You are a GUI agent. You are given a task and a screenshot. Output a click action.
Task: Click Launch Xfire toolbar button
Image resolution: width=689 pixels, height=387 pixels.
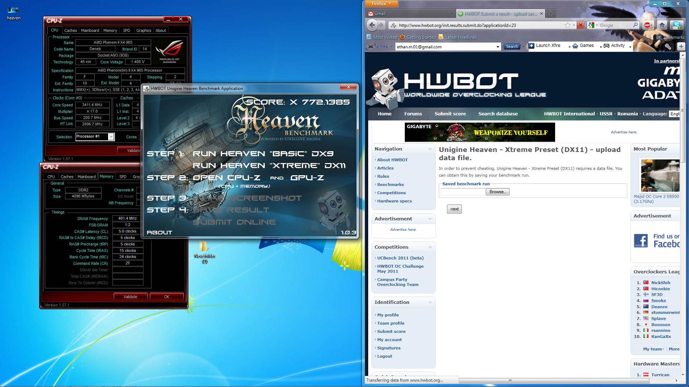pyautogui.click(x=544, y=46)
